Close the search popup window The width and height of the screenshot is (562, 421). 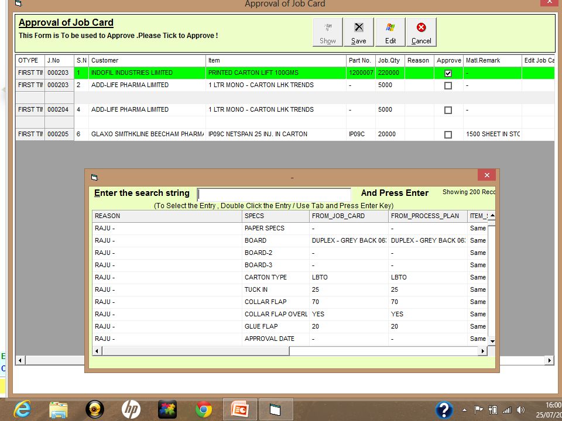(486, 175)
